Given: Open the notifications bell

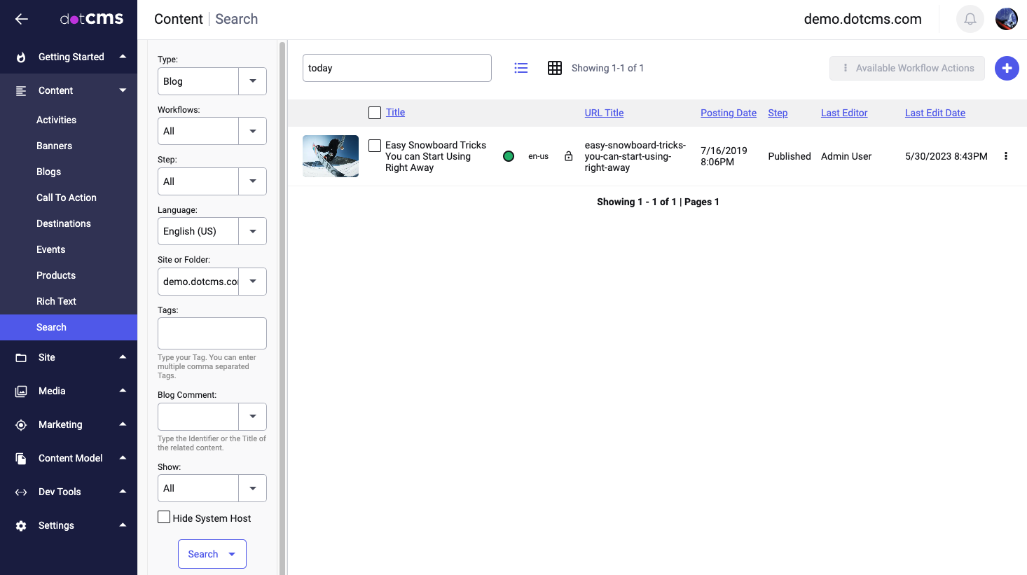Looking at the screenshot, I should click(970, 19).
